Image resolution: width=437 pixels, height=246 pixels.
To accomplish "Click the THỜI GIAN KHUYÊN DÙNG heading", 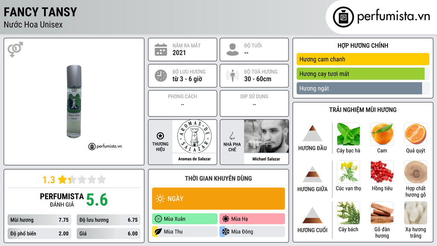I will [218, 179].
